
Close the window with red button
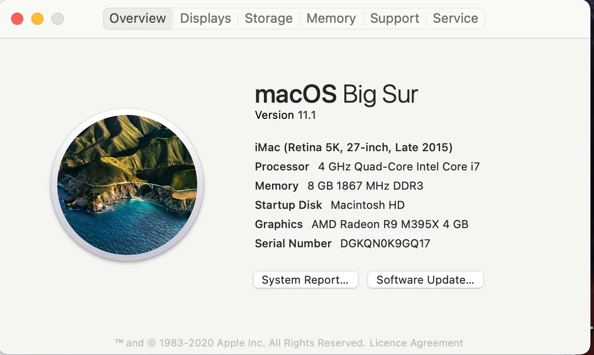(x=17, y=19)
